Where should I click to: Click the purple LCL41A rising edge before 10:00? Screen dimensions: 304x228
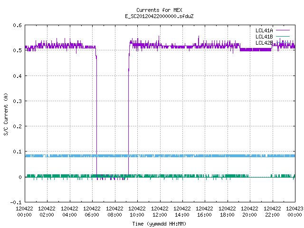click(129, 116)
